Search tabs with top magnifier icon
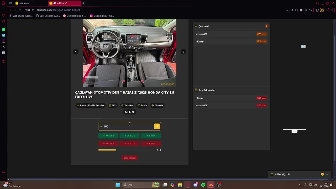 pyautogui.click(x=317, y=3)
